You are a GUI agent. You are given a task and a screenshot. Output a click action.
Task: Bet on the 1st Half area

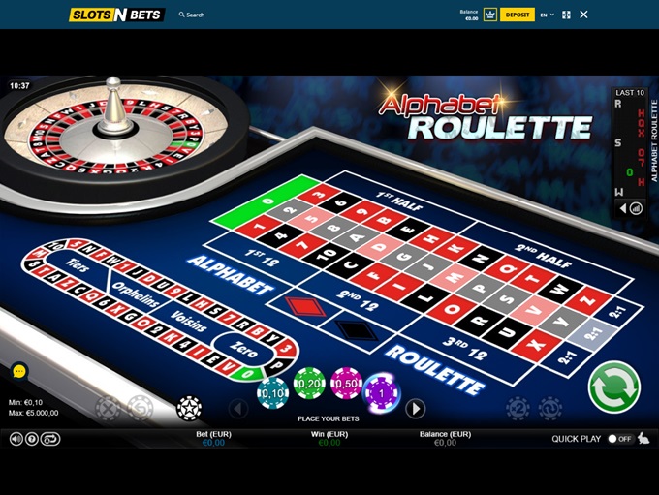tap(400, 202)
